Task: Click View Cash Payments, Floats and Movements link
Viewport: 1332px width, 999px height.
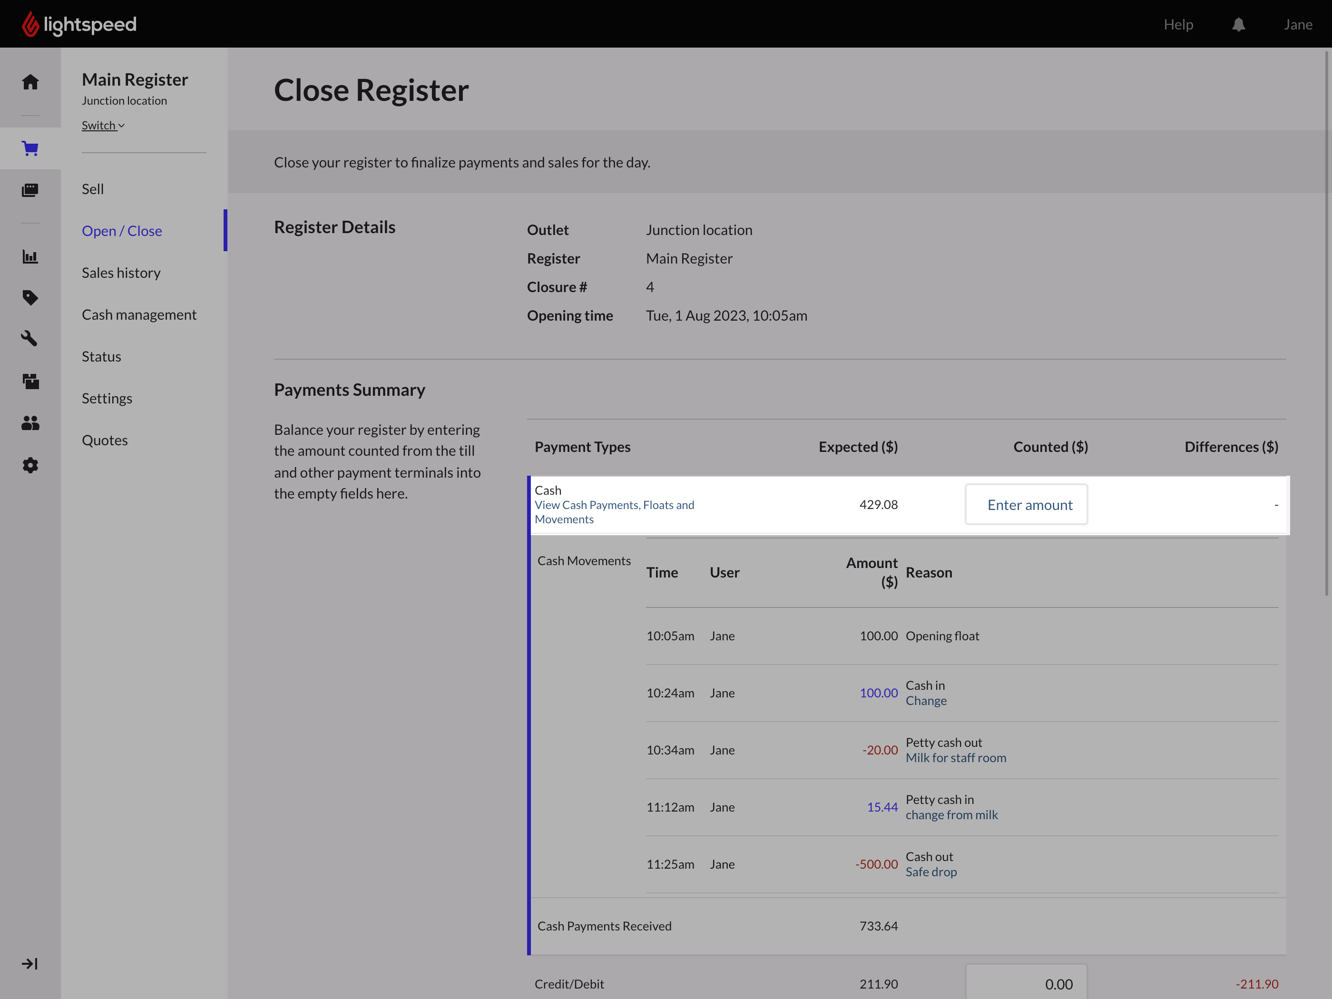Action: pyautogui.click(x=614, y=512)
